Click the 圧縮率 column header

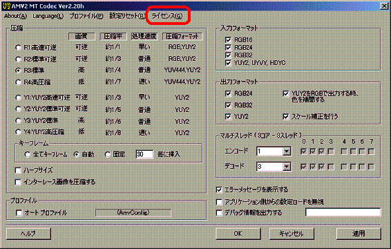[x=113, y=37]
